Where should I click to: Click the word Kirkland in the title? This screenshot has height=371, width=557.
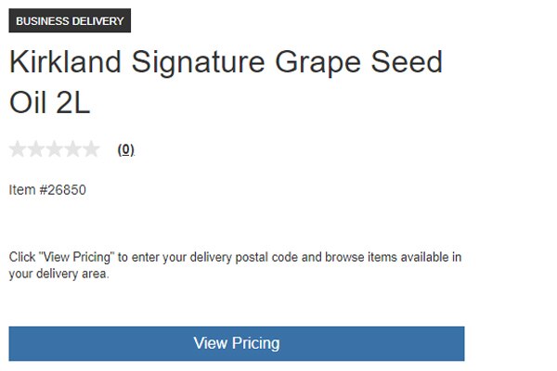65,62
